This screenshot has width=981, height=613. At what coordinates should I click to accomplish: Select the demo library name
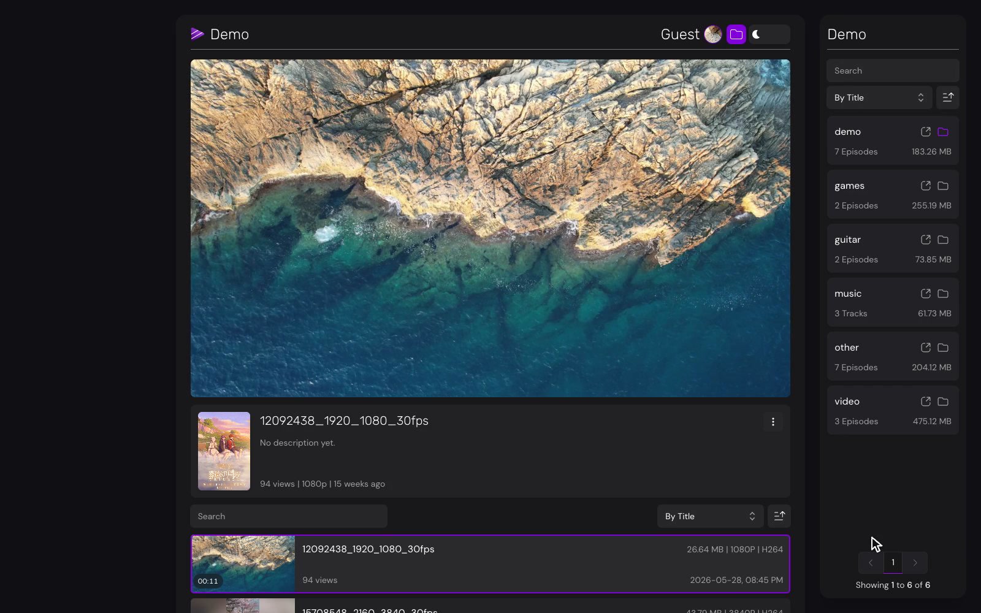(847, 132)
